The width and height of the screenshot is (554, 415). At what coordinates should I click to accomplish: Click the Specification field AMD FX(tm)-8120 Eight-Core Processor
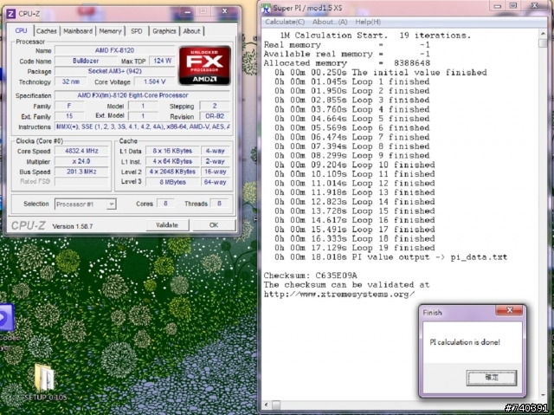click(142, 95)
